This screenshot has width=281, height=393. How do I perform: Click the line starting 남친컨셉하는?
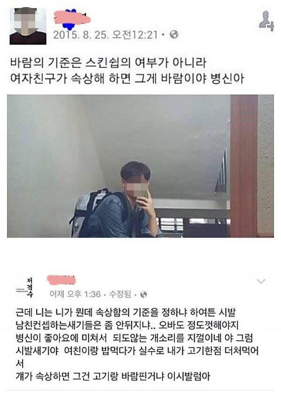[x=127, y=325]
